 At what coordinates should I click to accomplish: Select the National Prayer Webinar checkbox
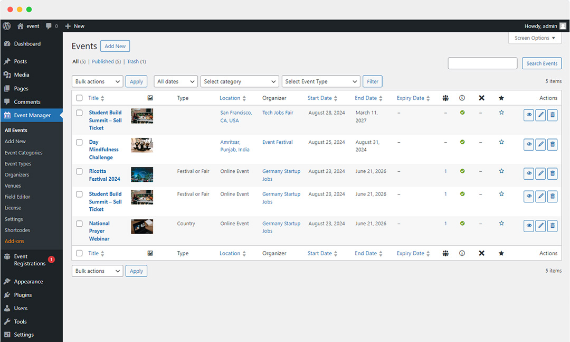(x=79, y=224)
